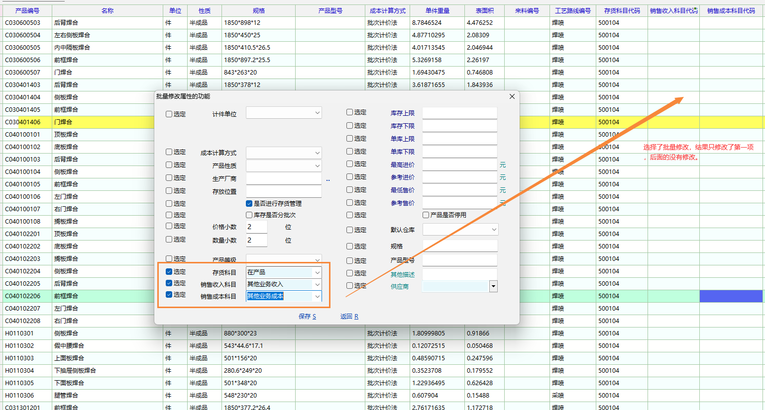Open the 产品性质 dropdown
Screen dimensions: 765x410
click(317, 166)
